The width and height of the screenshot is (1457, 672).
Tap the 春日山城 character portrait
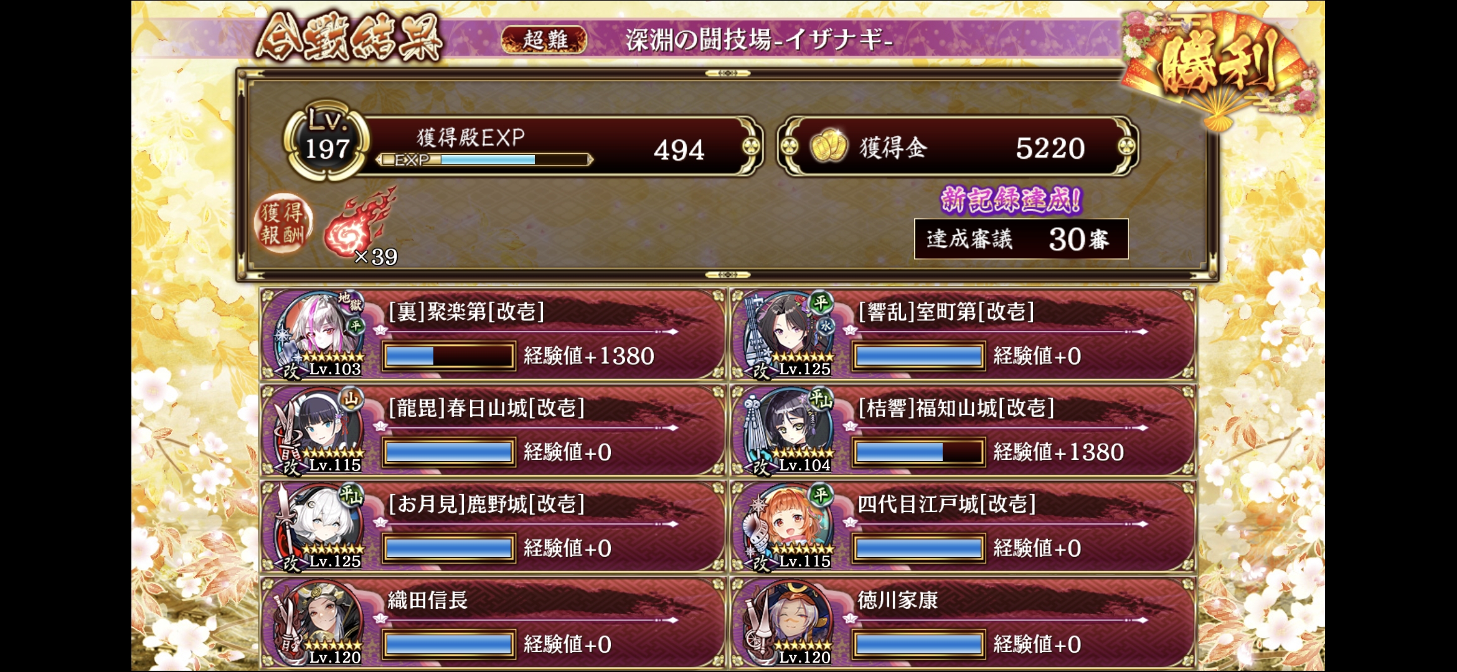(x=319, y=429)
